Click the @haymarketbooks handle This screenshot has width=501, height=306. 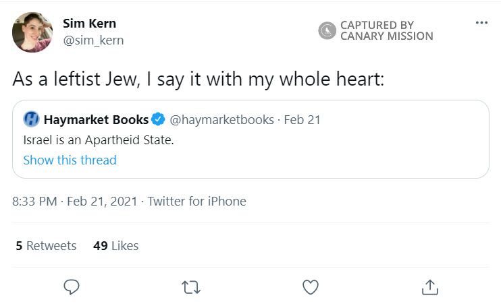(x=221, y=120)
